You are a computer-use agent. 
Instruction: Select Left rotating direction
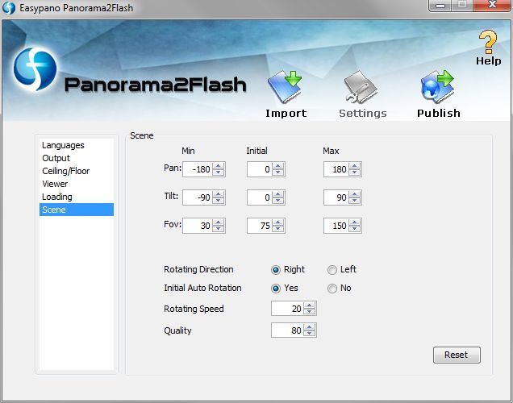point(332,270)
